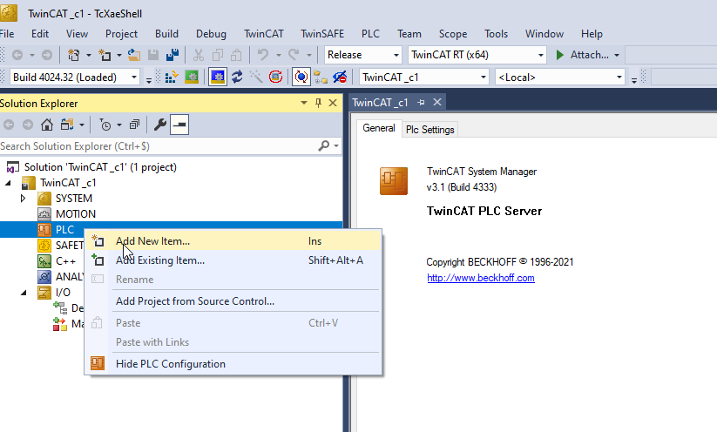Expand the SYSTEM tree node
Viewport: 717px width, 432px height.
point(24,198)
